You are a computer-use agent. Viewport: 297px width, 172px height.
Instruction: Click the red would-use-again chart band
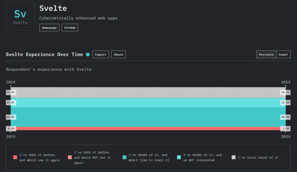148,128
